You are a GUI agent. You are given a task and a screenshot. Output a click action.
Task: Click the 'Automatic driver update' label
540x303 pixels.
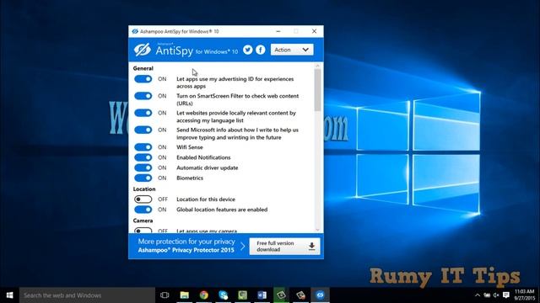(x=208, y=167)
